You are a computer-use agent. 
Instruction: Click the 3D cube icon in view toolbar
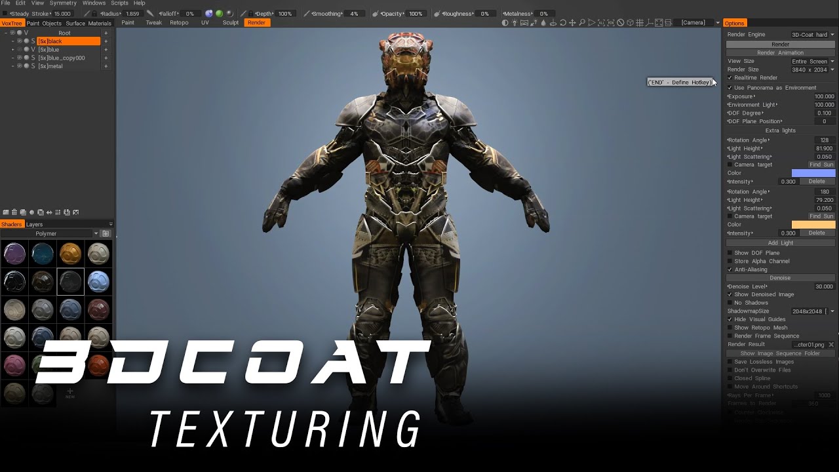coord(630,22)
